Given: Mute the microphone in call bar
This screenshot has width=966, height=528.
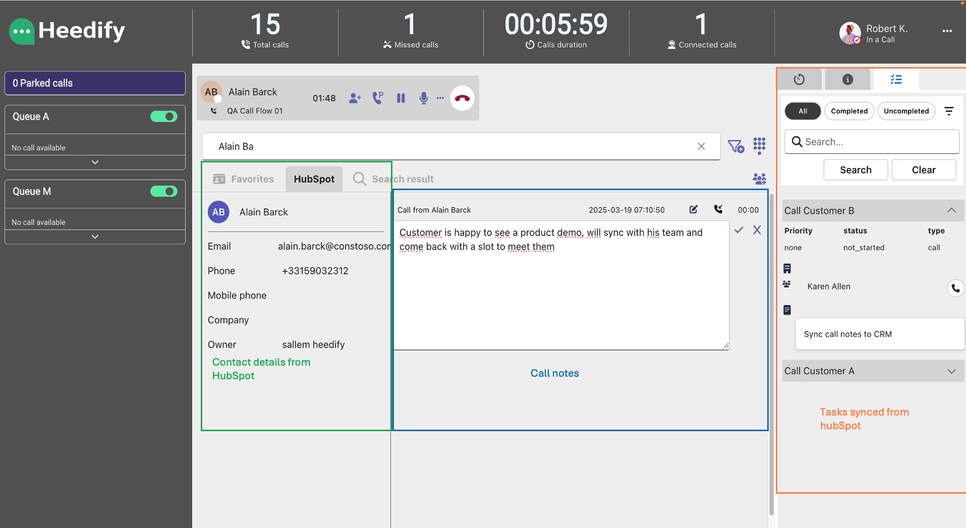Looking at the screenshot, I should coord(424,98).
